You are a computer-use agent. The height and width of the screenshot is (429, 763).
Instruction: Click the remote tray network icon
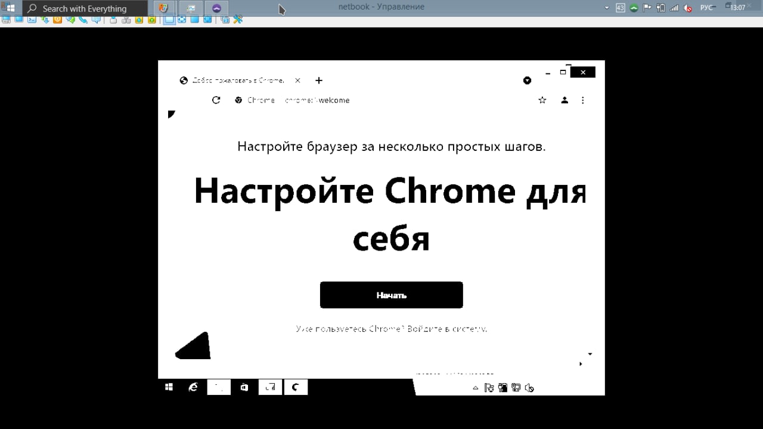coord(516,388)
